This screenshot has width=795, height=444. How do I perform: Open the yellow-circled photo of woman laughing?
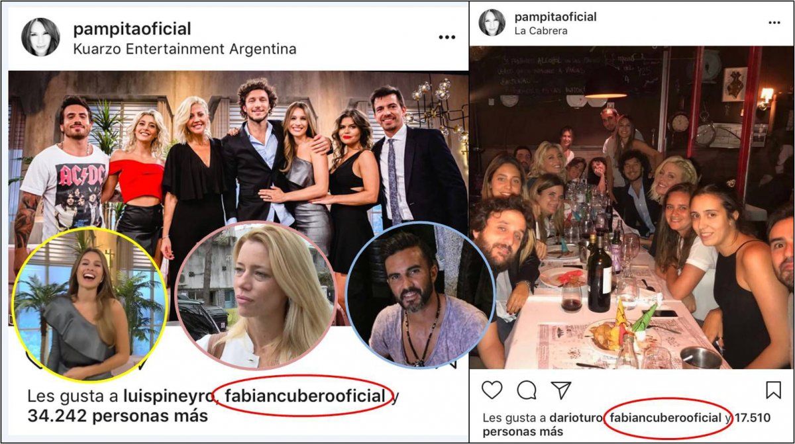pyautogui.click(x=90, y=304)
